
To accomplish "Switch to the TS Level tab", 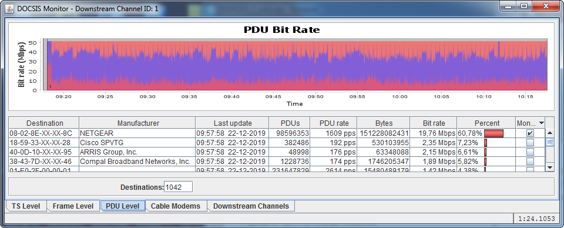I will coord(26,206).
